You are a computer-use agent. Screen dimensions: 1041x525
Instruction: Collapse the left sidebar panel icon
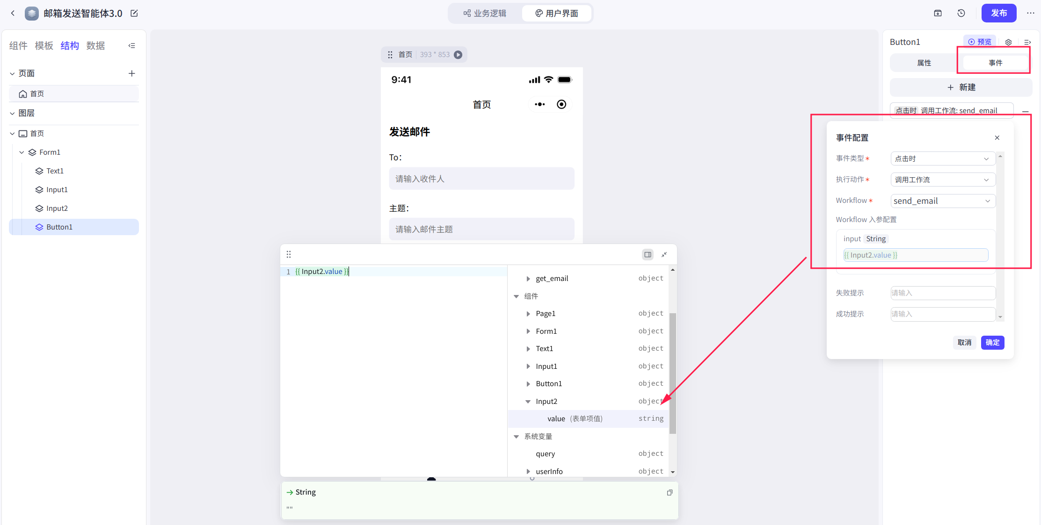pyautogui.click(x=131, y=45)
